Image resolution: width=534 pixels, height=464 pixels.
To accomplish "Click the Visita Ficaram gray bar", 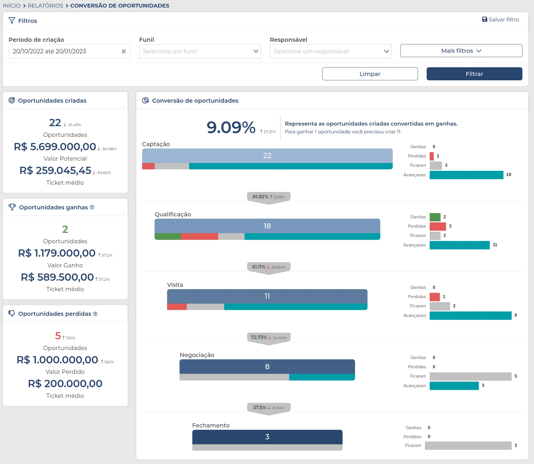I will click(440, 306).
